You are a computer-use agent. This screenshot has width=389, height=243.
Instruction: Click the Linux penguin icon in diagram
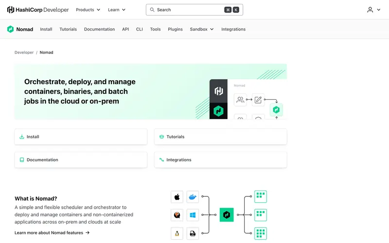pos(177,233)
